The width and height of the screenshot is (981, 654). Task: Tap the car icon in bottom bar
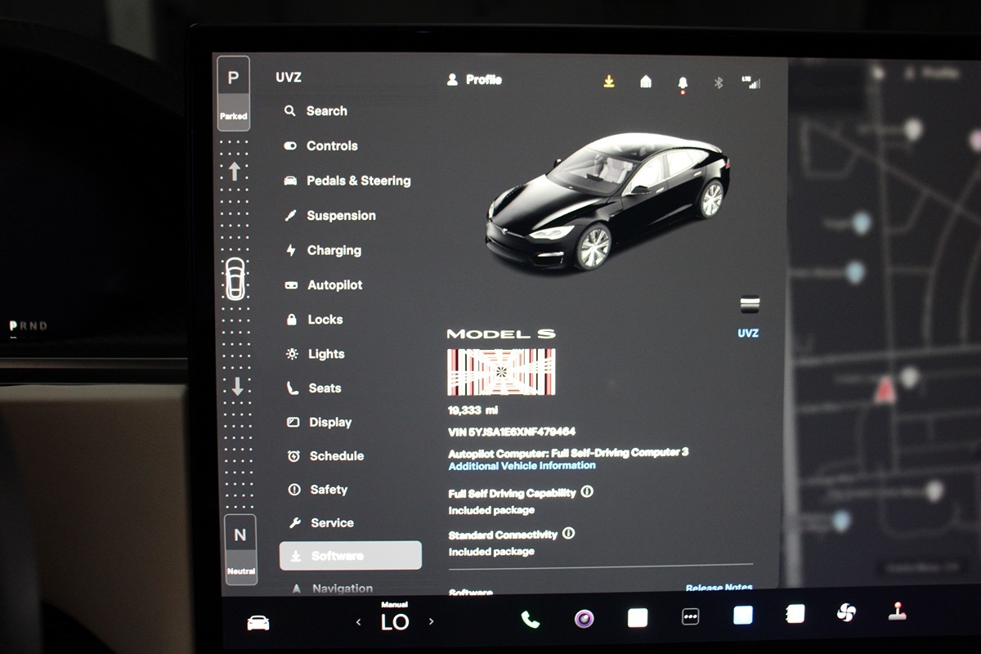click(258, 623)
